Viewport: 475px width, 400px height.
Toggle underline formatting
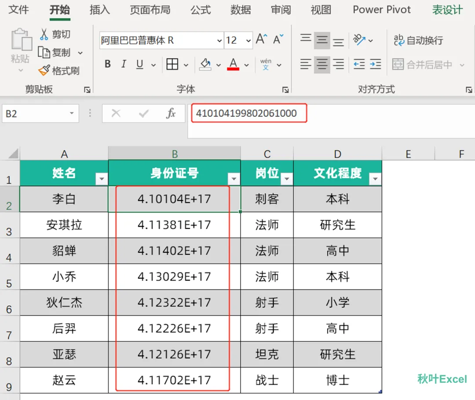140,64
